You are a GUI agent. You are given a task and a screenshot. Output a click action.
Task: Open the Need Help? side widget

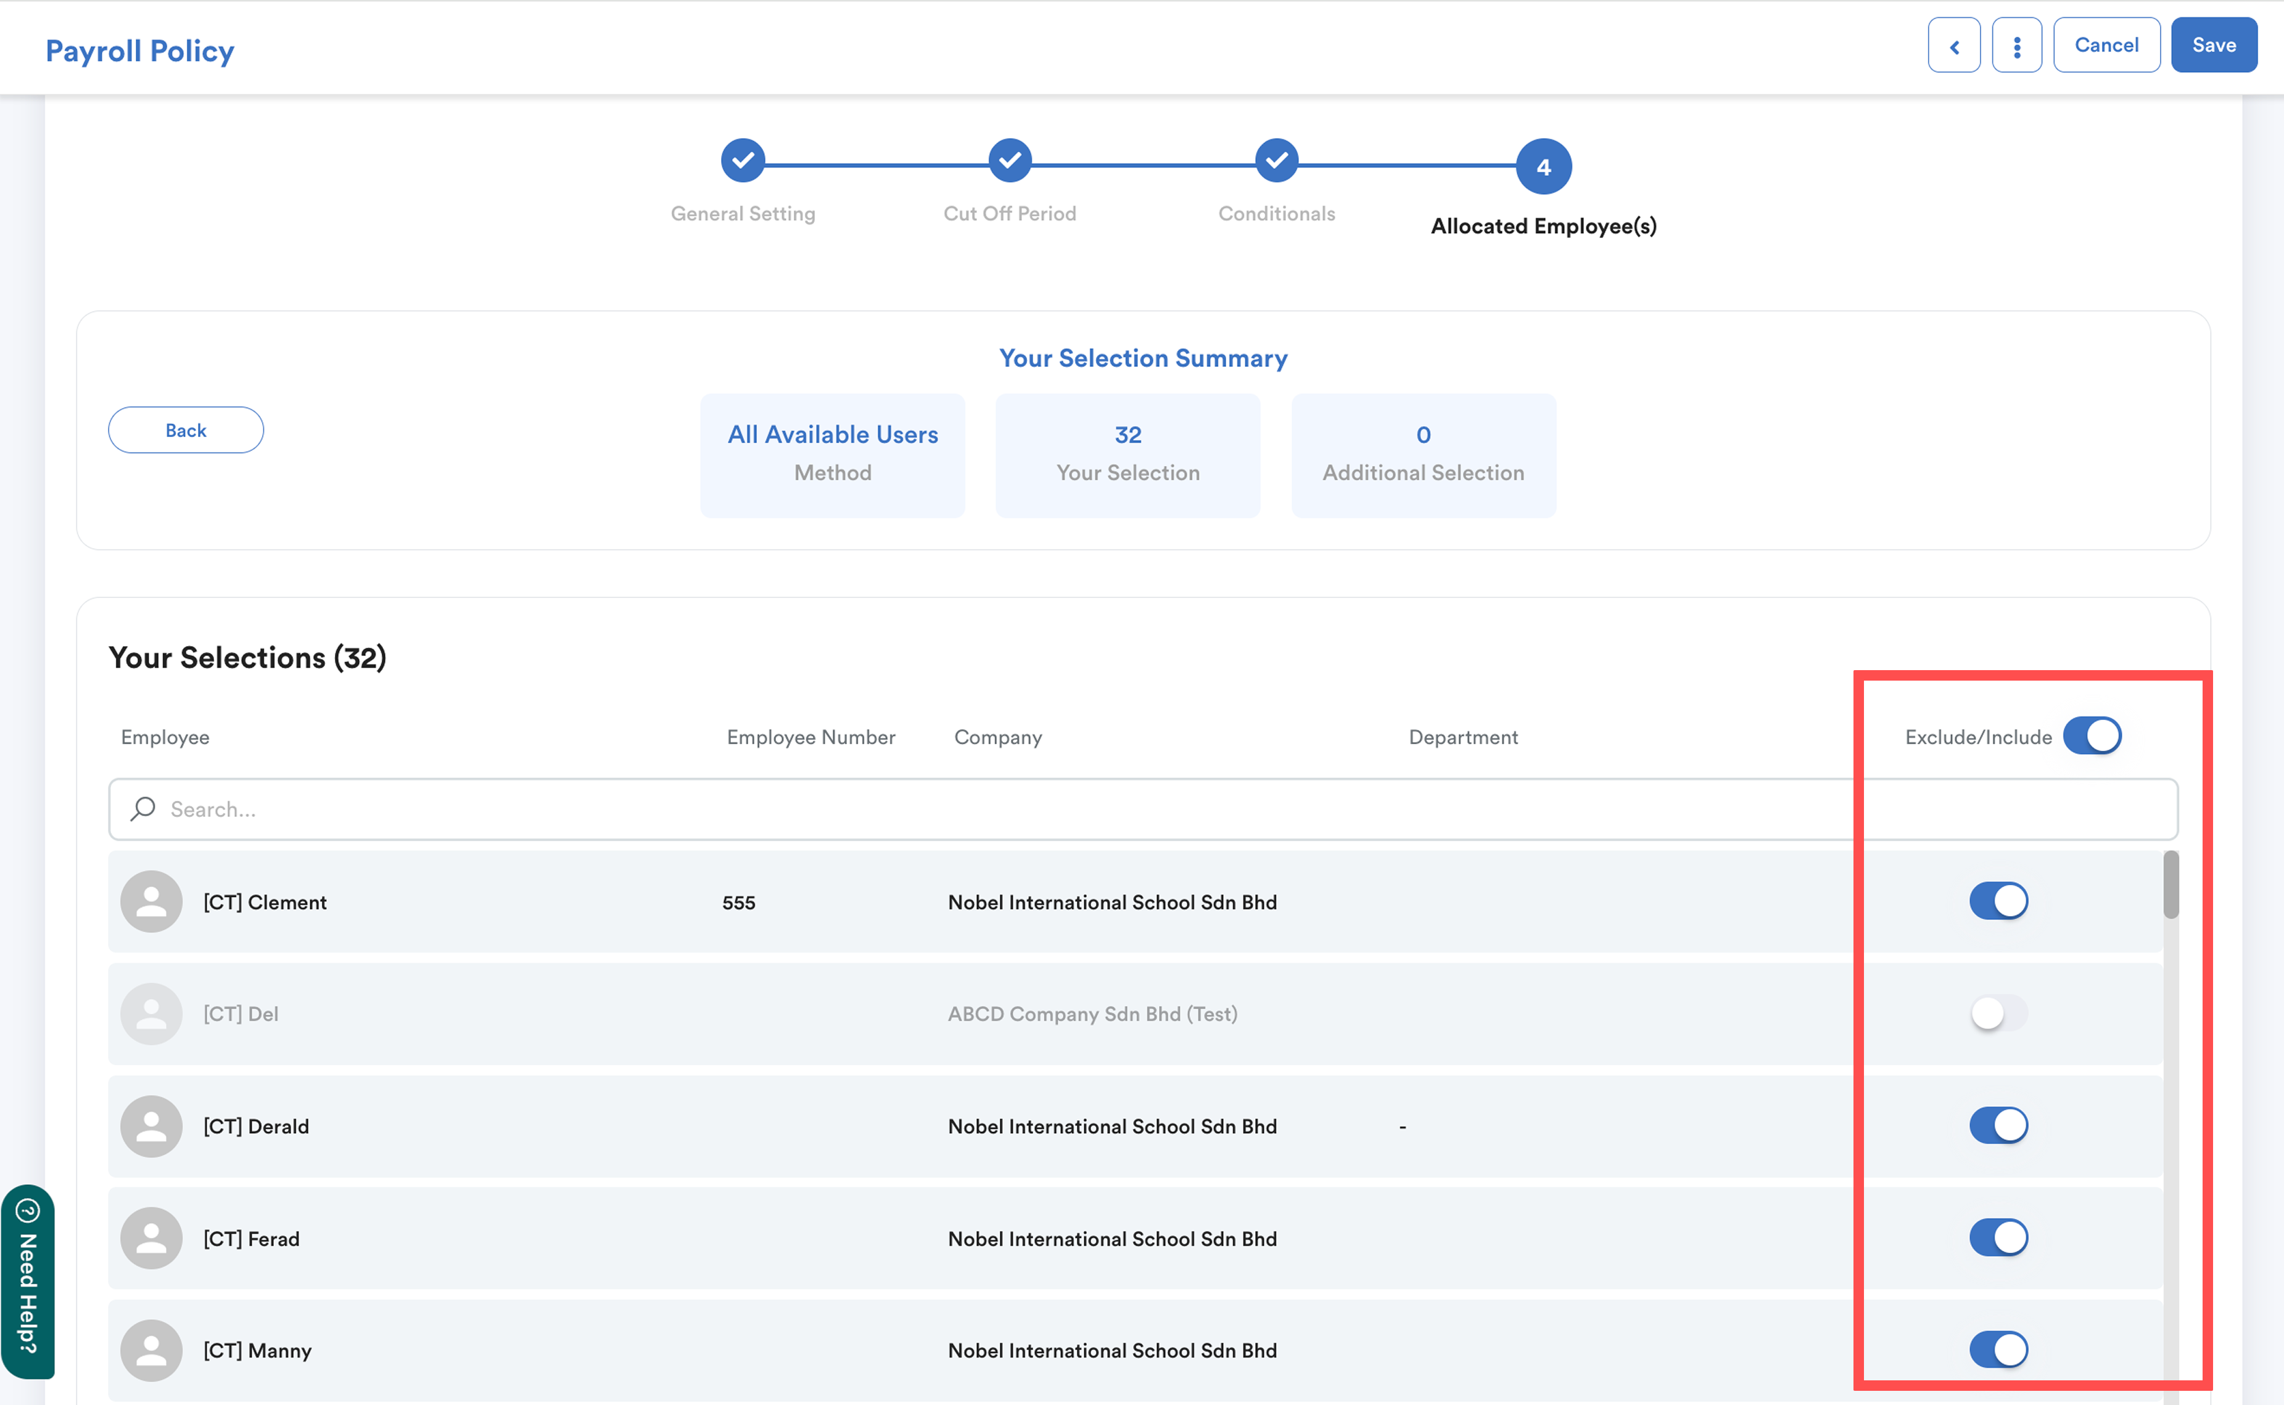pyautogui.click(x=28, y=1282)
